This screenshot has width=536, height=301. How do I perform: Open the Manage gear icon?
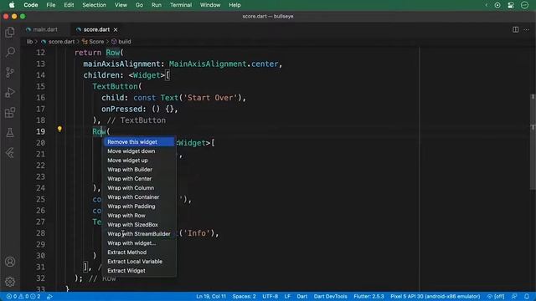click(10, 282)
